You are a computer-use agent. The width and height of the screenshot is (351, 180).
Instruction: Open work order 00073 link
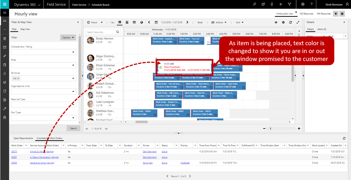pos(14,151)
